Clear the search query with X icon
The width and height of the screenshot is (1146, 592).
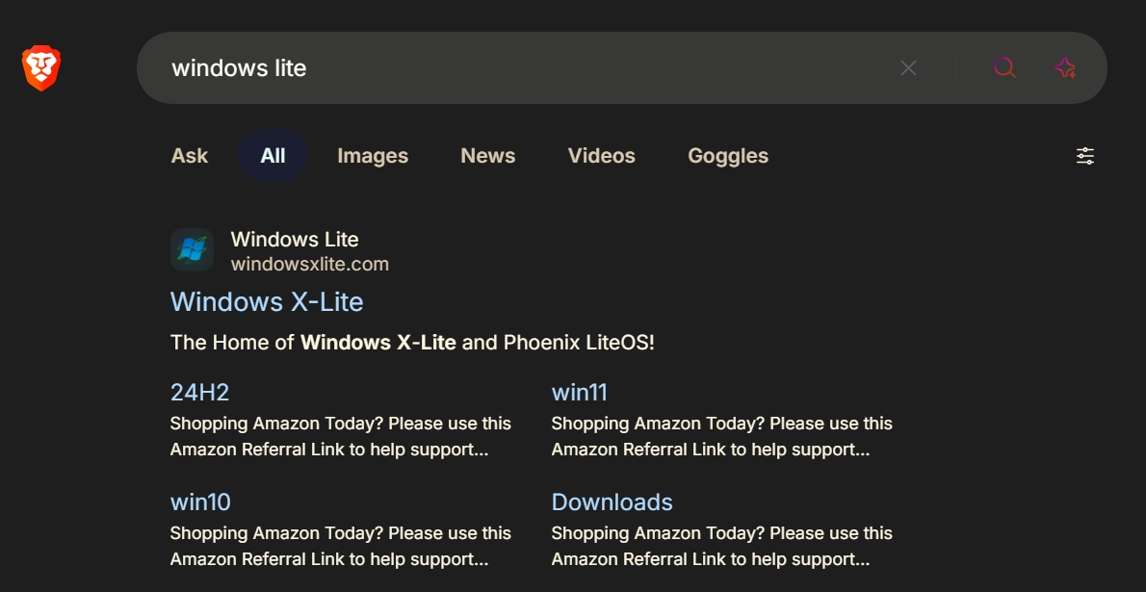coord(908,67)
